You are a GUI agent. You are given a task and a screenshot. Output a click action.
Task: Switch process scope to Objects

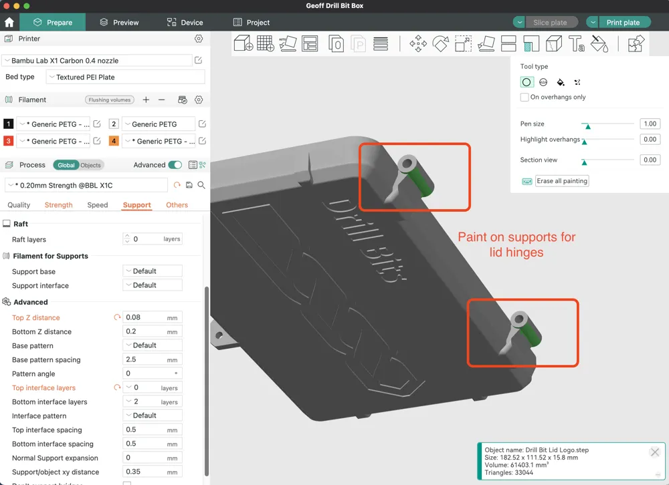click(x=90, y=165)
